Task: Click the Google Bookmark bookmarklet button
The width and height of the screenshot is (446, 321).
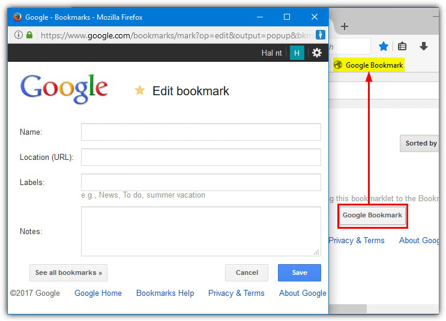Action: point(372,216)
